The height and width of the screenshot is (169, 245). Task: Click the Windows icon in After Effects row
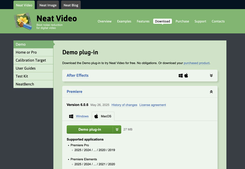[181, 76]
